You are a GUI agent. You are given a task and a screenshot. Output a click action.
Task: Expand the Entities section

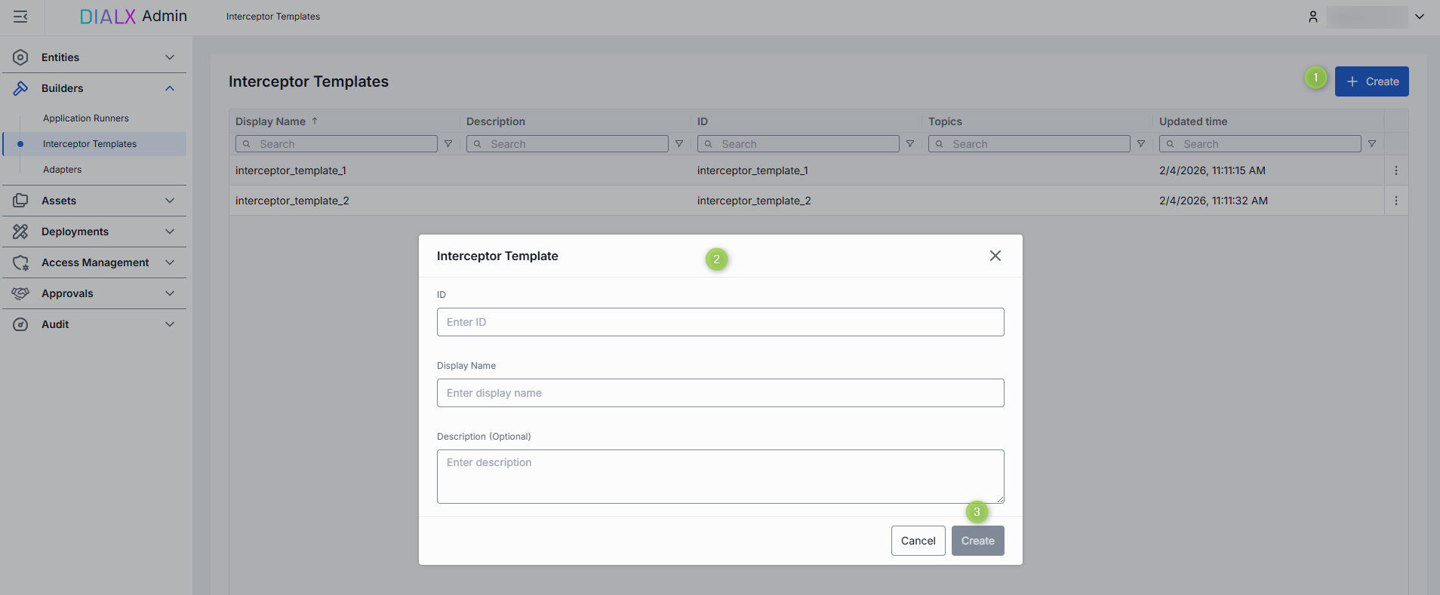[170, 57]
